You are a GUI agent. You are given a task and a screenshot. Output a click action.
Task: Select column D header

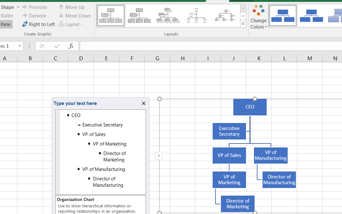[81, 58]
